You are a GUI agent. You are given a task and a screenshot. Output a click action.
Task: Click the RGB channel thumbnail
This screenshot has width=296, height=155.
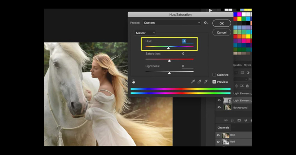coord(225,135)
